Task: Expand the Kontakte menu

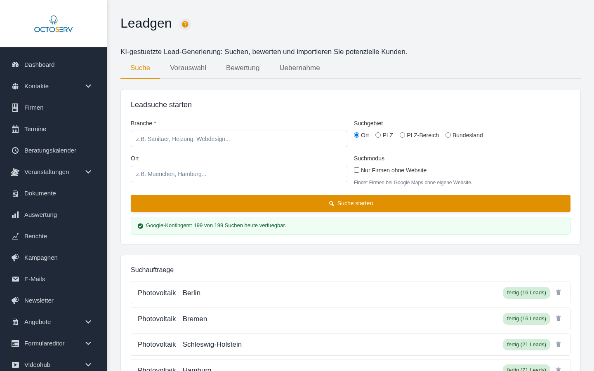Action: pyautogui.click(x=88, y=86)
